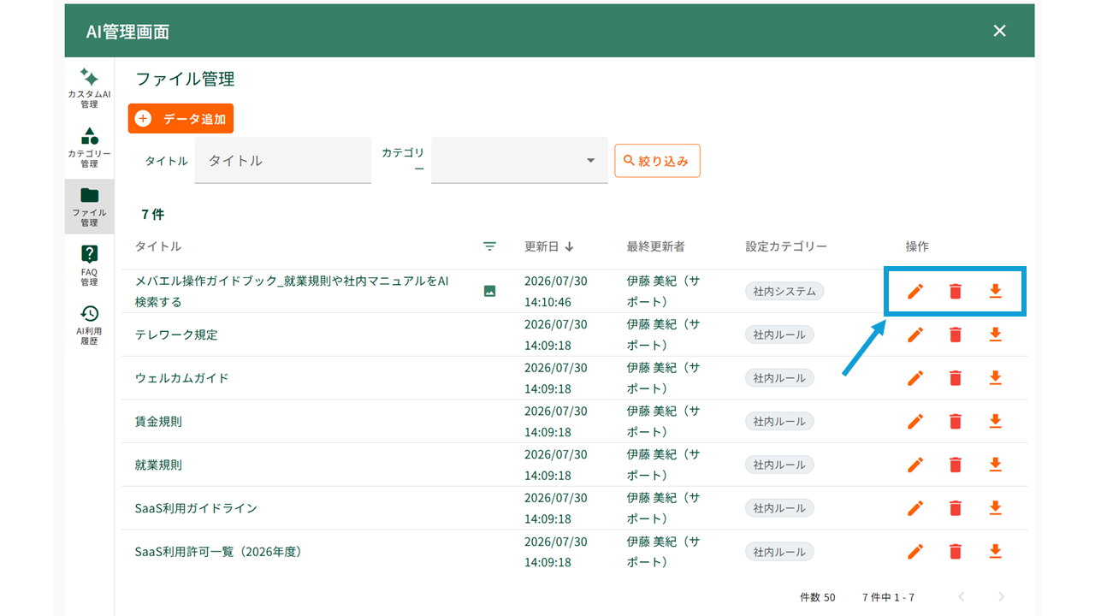Download the テレワーク規定 file
The image size is (1095, 616).
click(x=995, y=335)
